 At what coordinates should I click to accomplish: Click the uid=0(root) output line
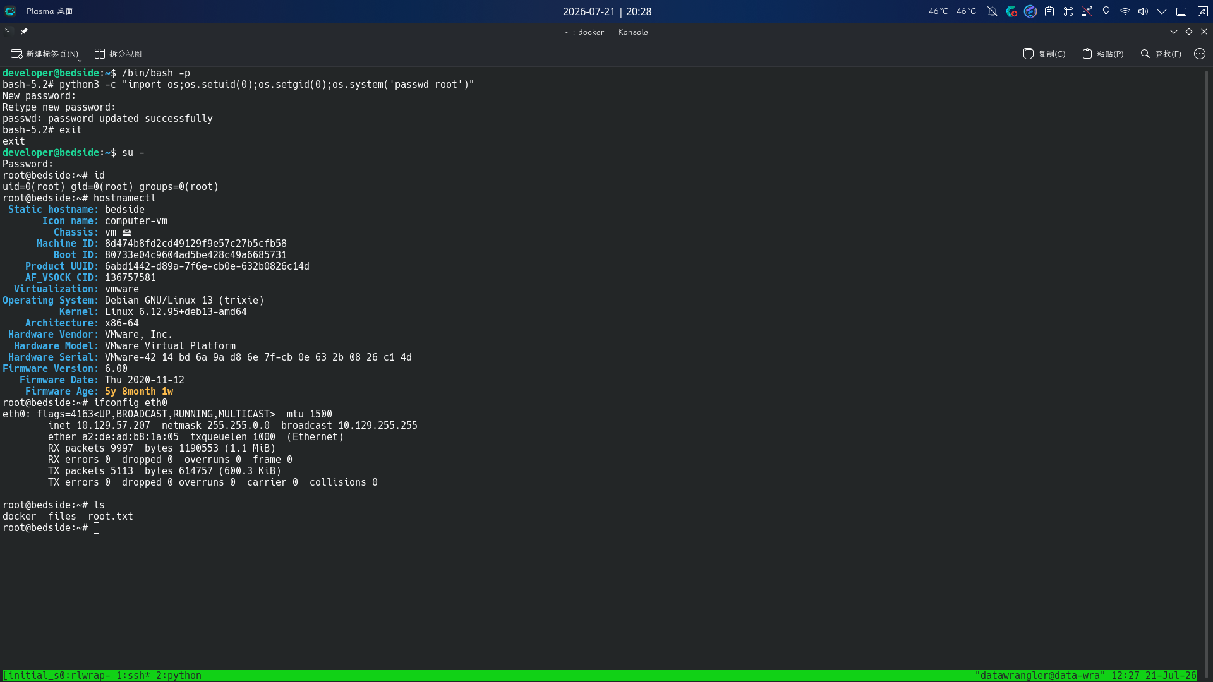(x=111, y=187)
